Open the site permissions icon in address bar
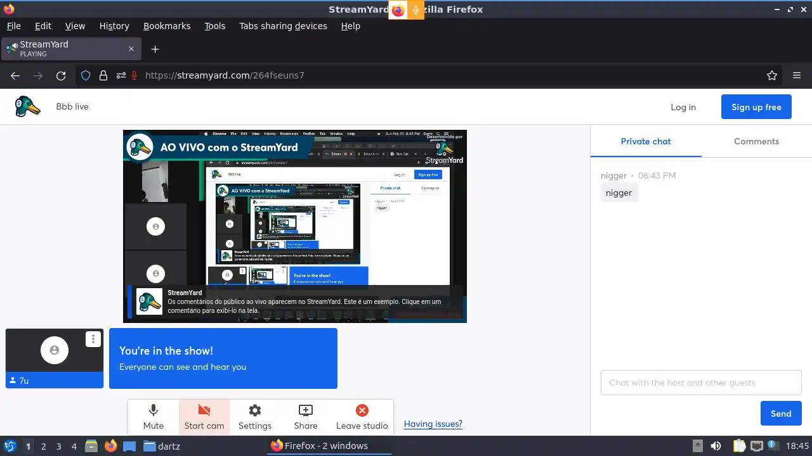 pos(121,75)
